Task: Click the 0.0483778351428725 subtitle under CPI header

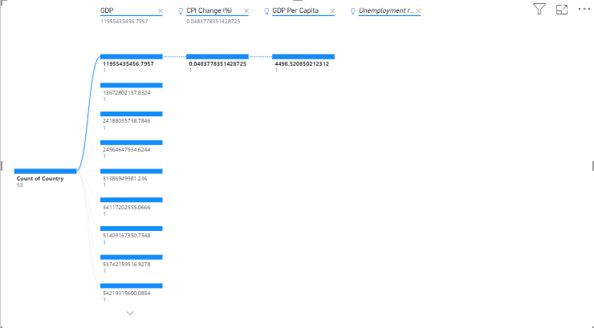Action: tap(214, 22)
